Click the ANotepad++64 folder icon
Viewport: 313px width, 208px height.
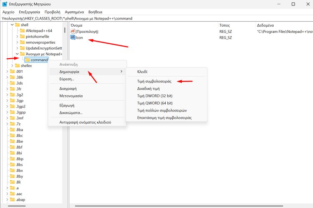pos(22,31)
